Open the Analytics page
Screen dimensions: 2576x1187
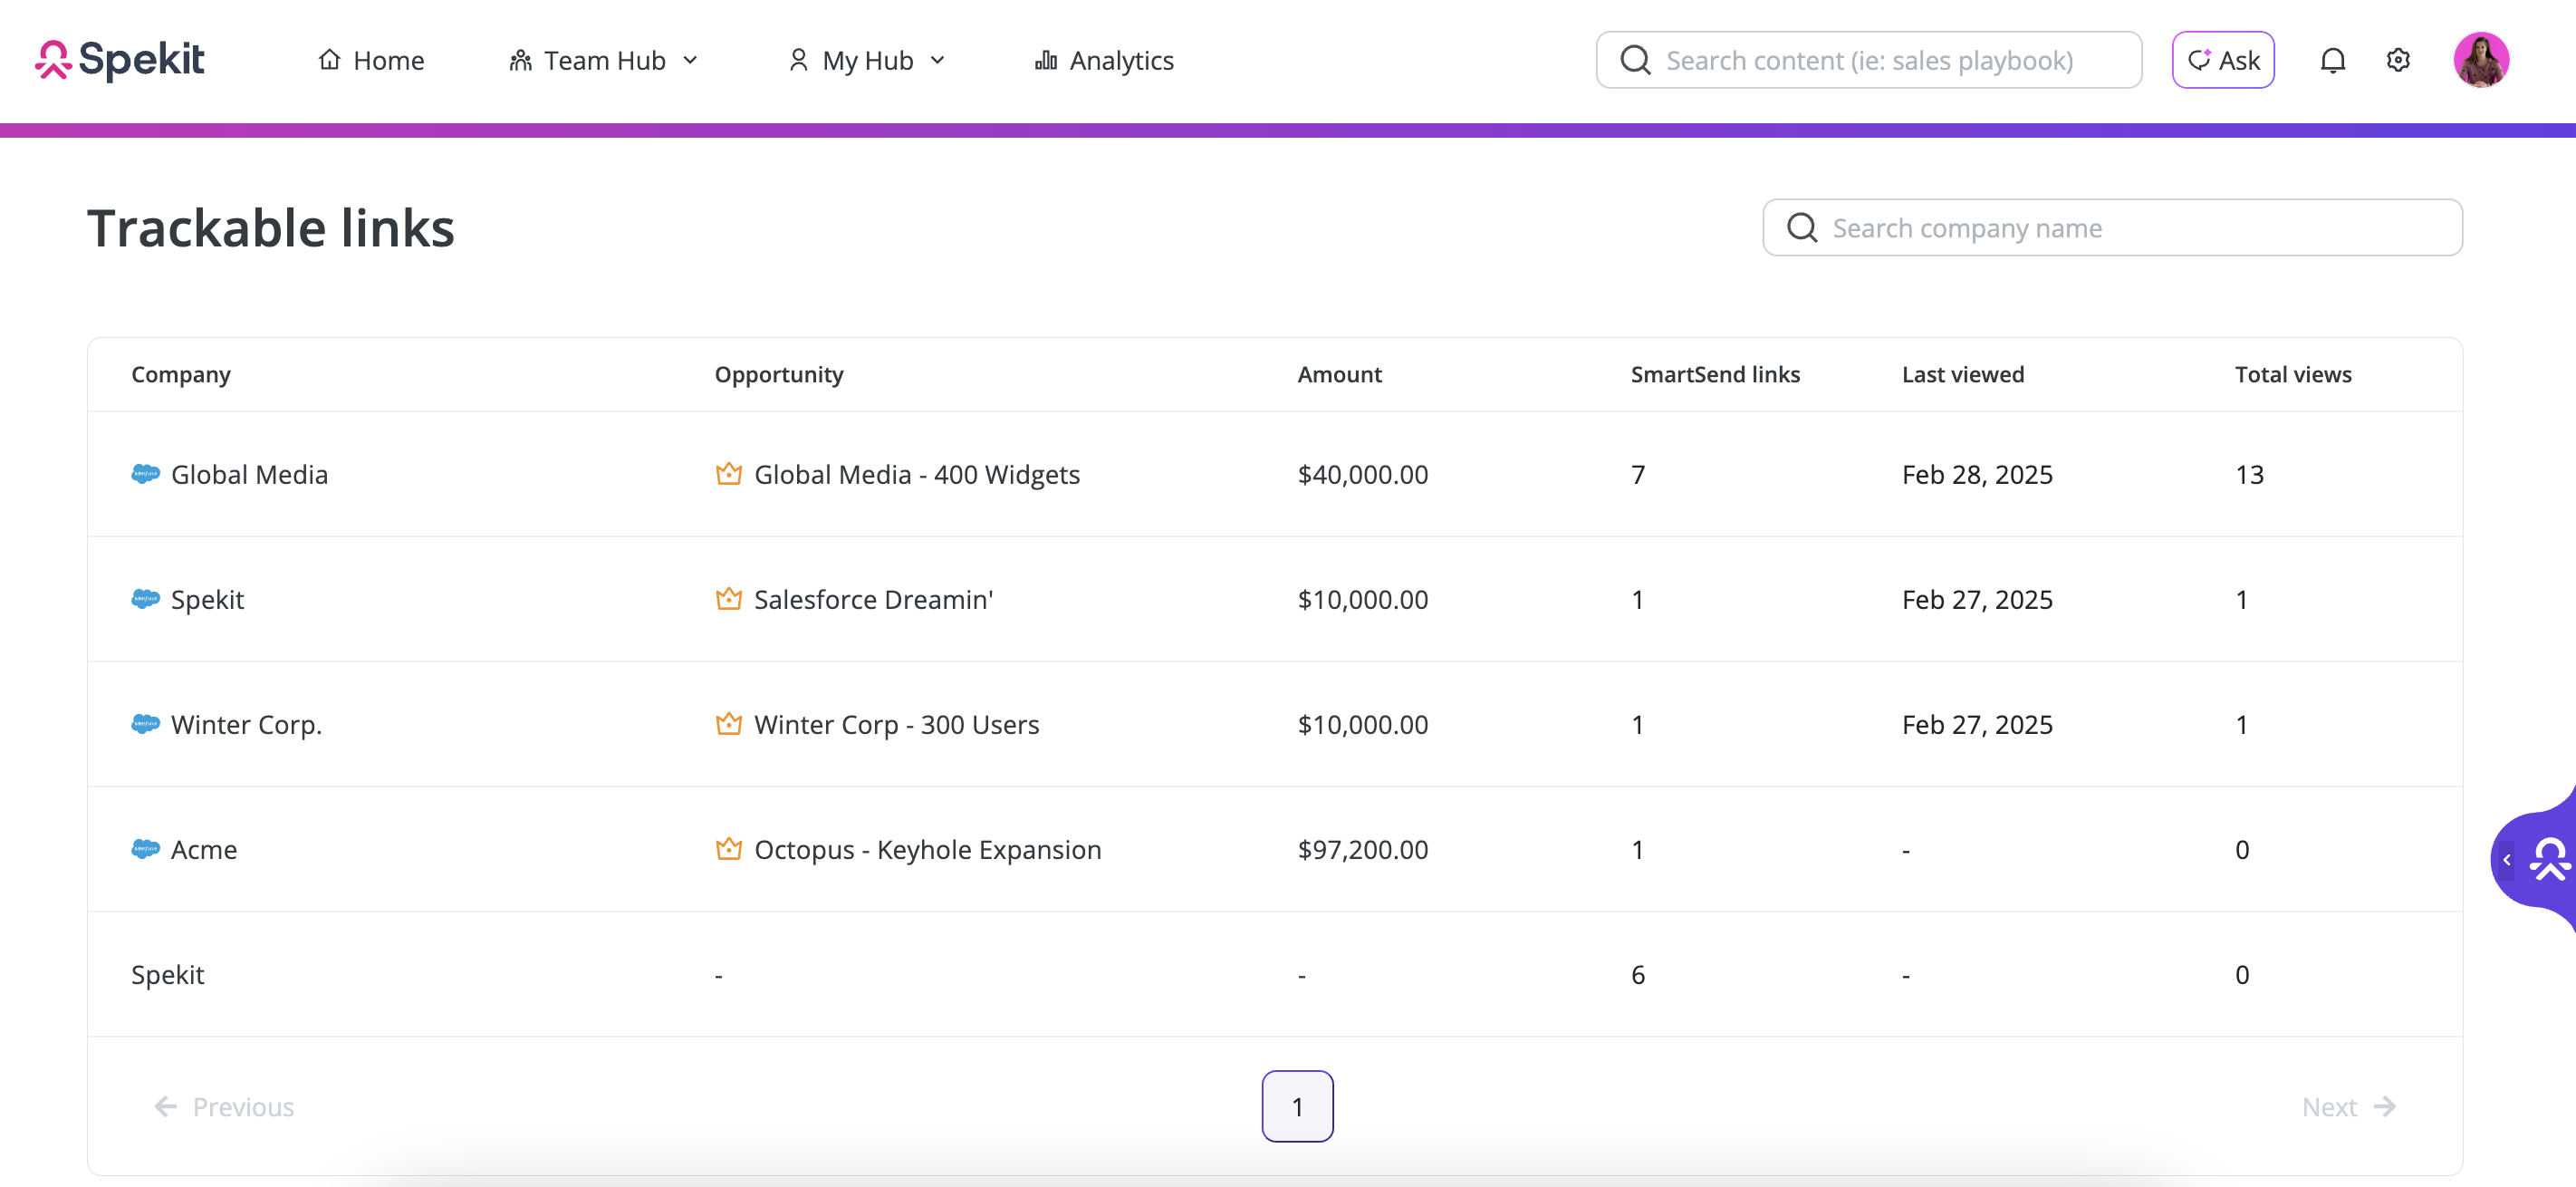[1104, 61]
